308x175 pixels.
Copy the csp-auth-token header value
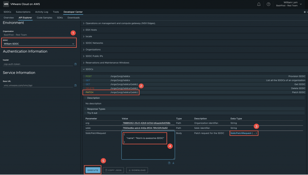tap(75, 64)
